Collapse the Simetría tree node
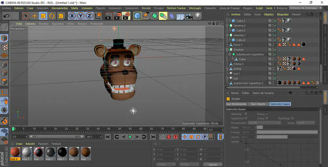Viewport: 328px width, 167px height. [x=227, y=50]
